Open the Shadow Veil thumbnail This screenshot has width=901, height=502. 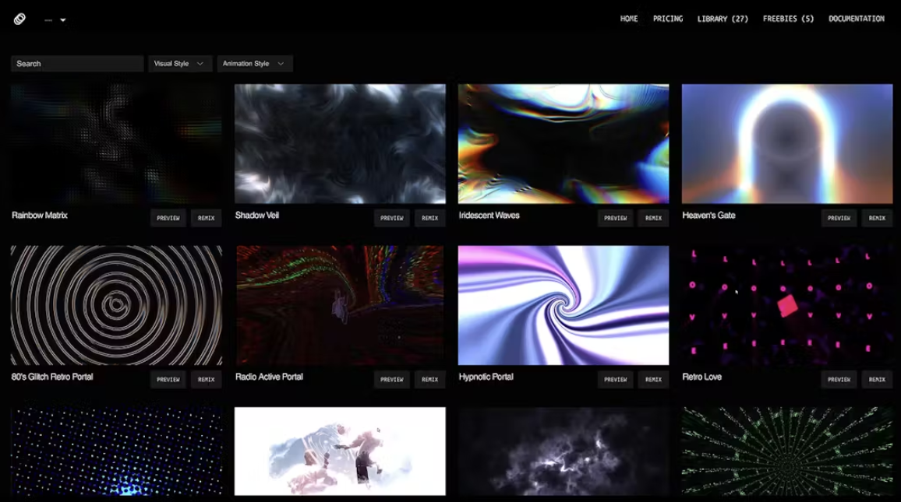click(340, 144)
